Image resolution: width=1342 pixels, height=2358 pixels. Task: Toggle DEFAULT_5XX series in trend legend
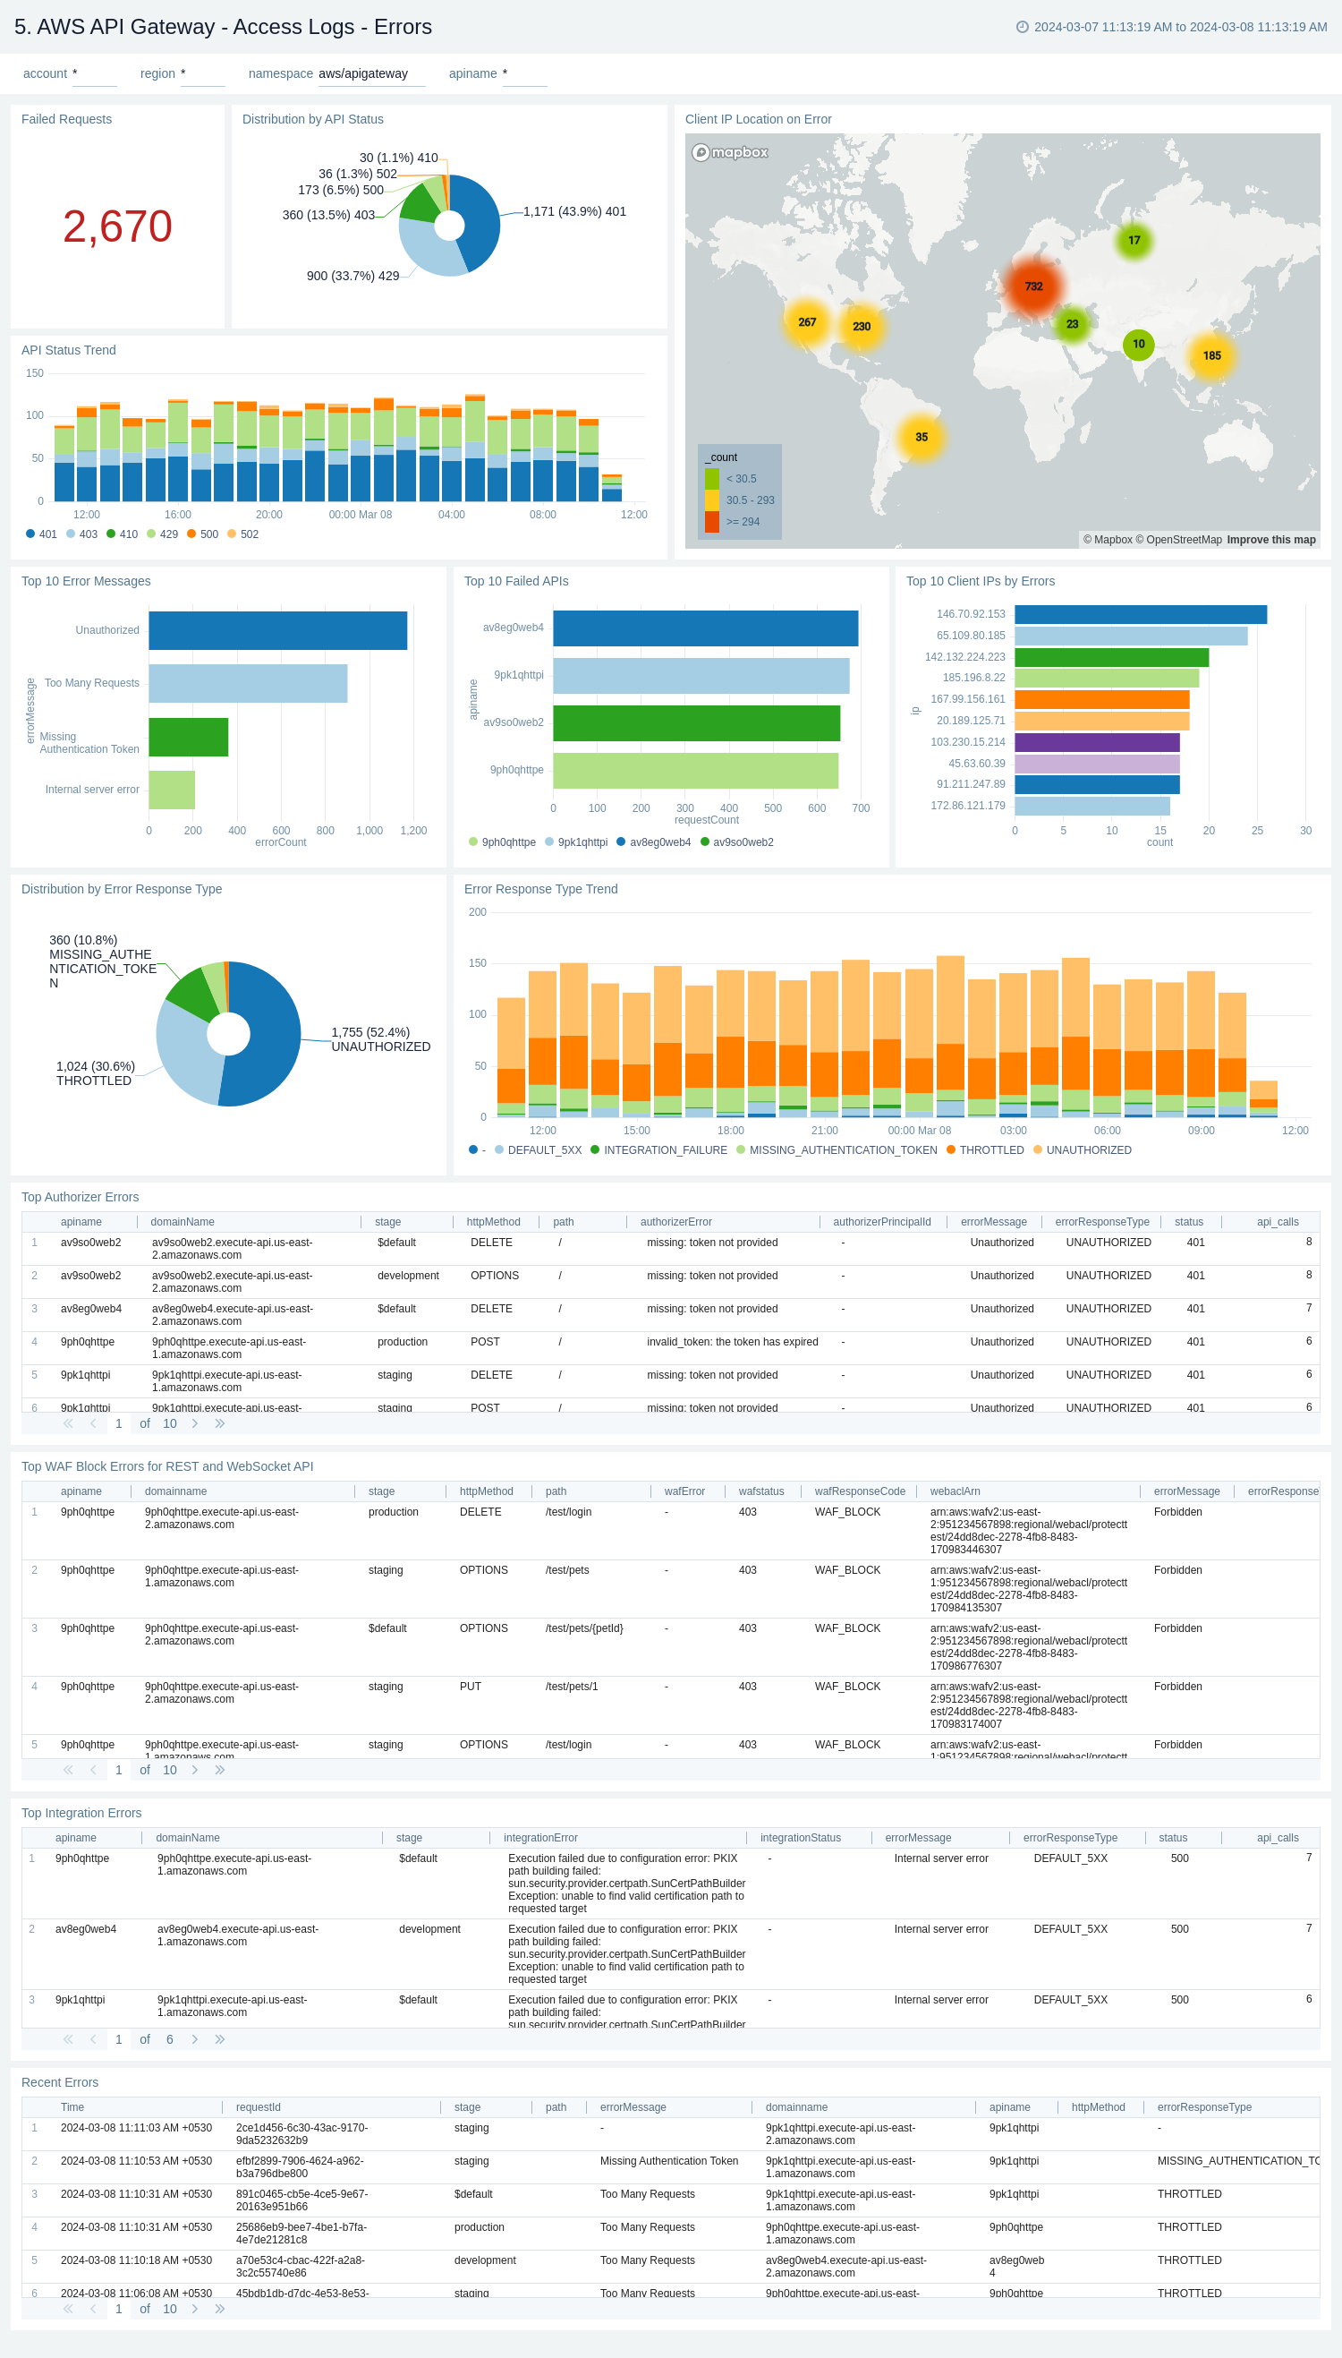pos(539,1150)
